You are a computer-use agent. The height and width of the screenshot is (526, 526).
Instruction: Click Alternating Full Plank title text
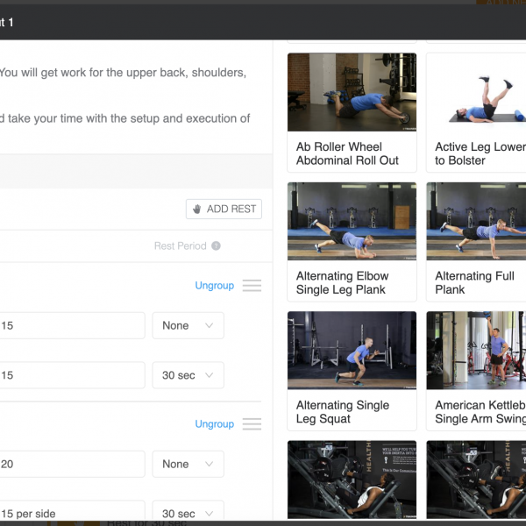point(474,283)
